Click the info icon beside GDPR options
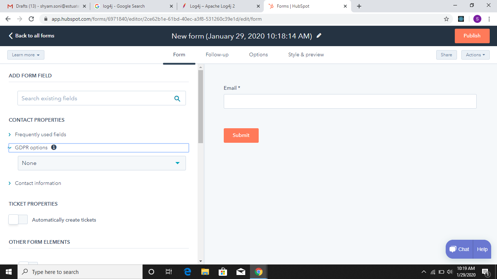497x279 pixels. point(54,147)
